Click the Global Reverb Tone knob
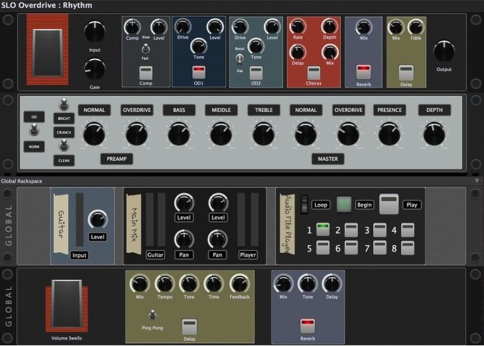484x346 pixels. 307,284
